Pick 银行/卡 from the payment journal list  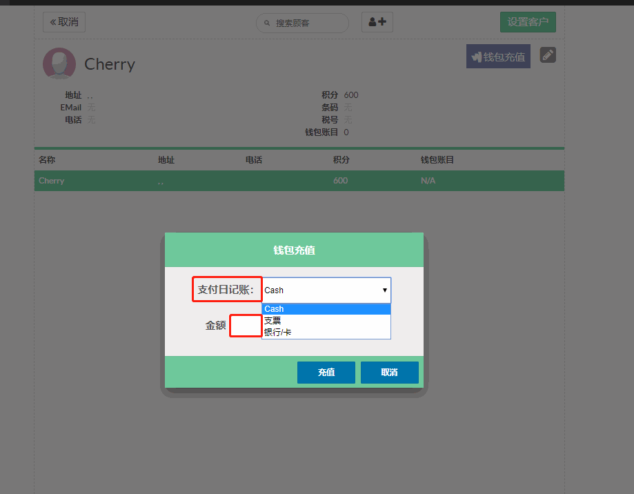pos(326,332)
